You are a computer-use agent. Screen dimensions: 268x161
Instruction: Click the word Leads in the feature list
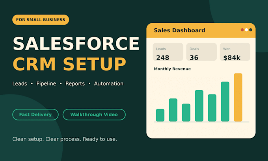(20, 84)
